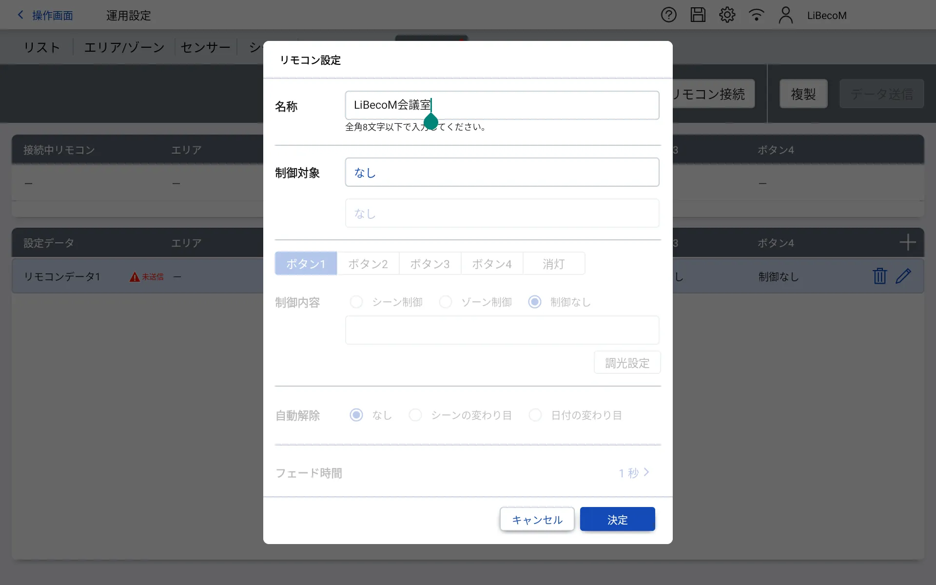936x585 pixels.
Task: Expand フェード時間 1秒 setting
Action: click(634, 472)
